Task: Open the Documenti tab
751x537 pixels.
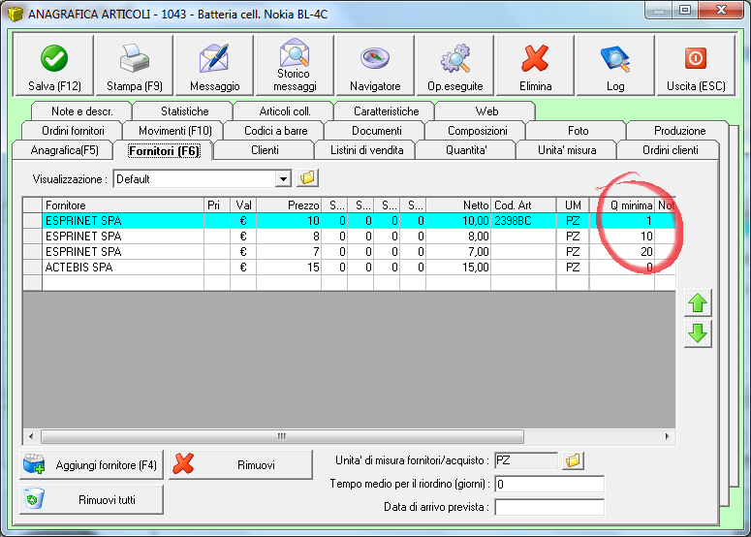Action: pyautogui.click(x=376, y=131)
